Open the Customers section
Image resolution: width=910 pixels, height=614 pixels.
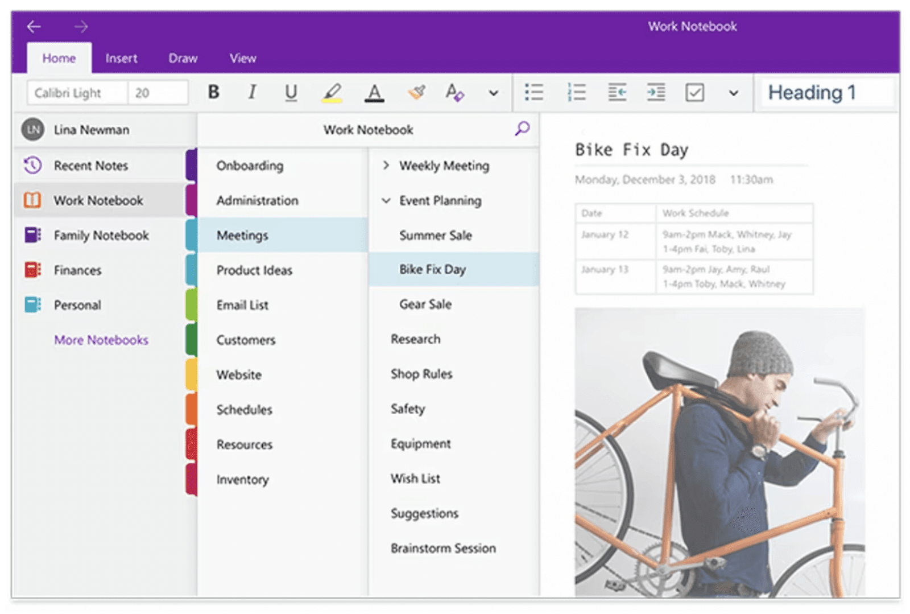pos(282,340)
